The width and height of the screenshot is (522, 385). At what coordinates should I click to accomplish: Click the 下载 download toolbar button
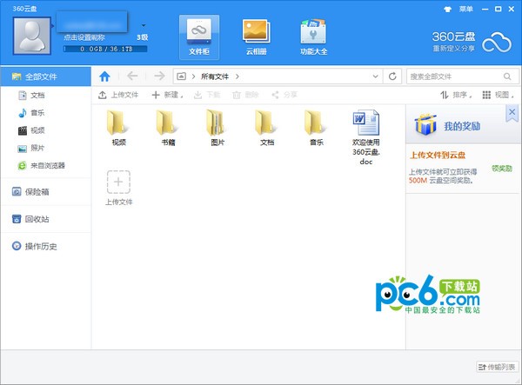(x=207, y=95)
